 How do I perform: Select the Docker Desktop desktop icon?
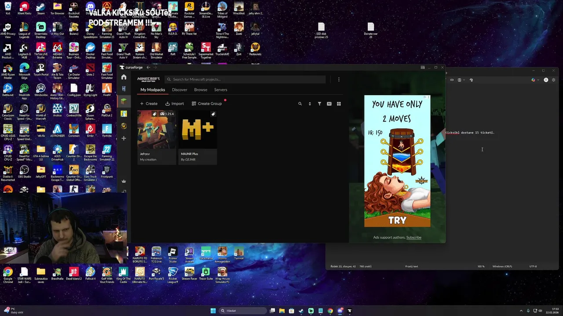tap(90, 51)
